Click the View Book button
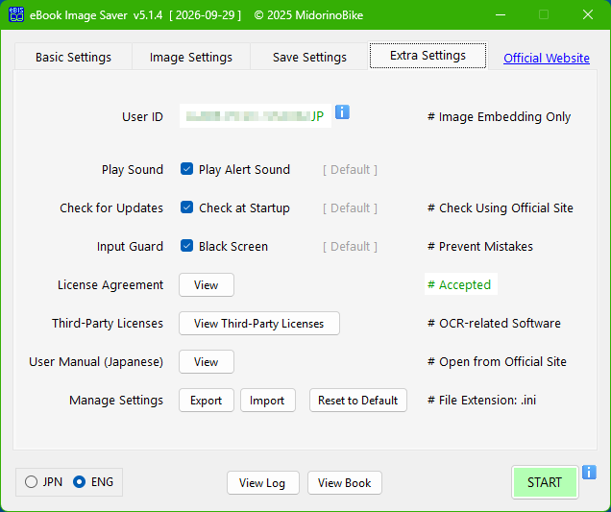 [x=345, y=483]
